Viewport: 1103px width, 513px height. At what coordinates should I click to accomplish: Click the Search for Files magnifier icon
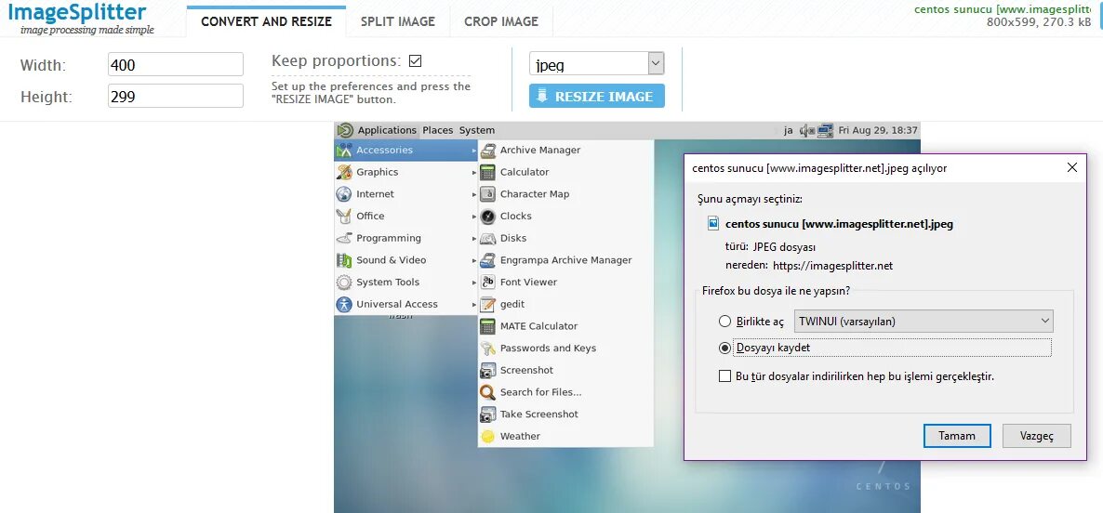tap(488, 392)
